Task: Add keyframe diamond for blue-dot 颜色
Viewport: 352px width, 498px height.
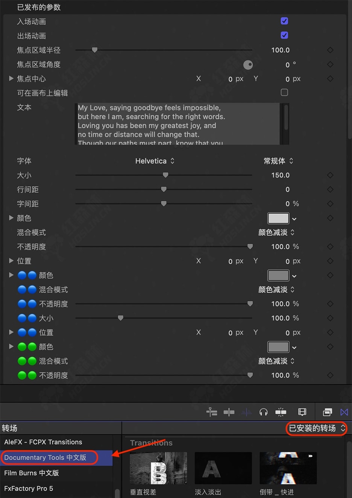Action: pyautogui.click(x=330, y=275)
